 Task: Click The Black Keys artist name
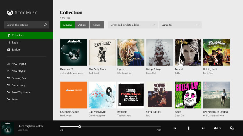[x=124, y=115]
